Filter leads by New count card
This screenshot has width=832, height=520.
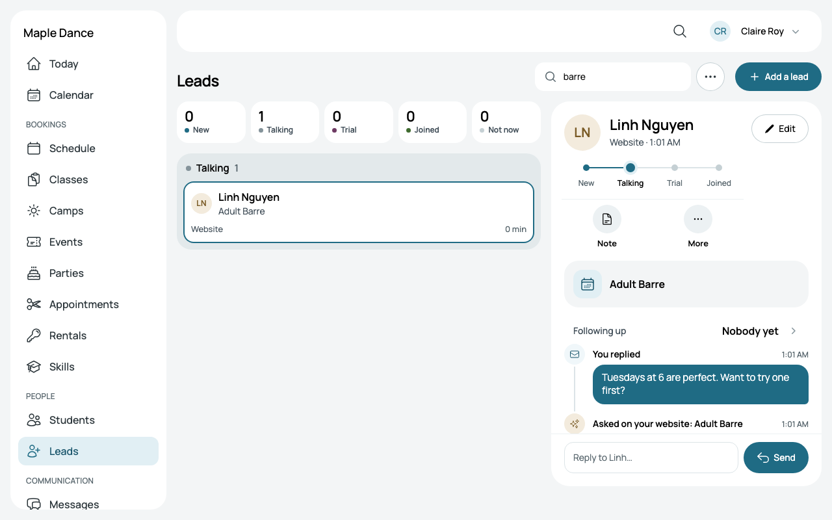(211, 122)
